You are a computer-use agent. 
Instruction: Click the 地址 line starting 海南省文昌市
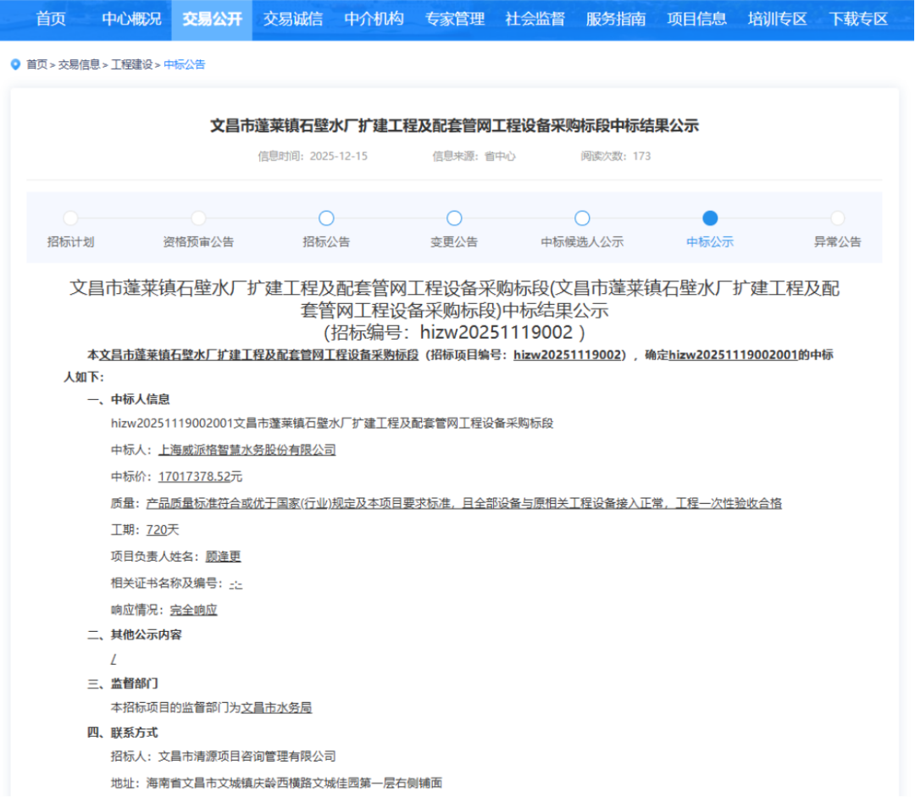pyautogui.click(x=276, y=783)
